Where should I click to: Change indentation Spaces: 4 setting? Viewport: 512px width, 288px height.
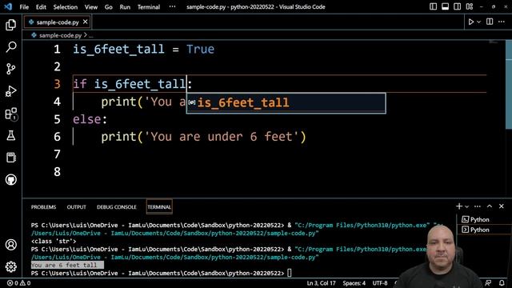pos(354,283)
